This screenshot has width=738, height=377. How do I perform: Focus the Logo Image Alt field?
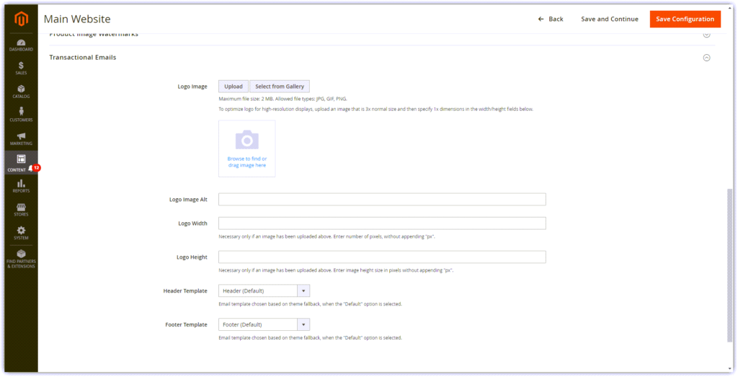pyautogui.click(x=382, y=200)
